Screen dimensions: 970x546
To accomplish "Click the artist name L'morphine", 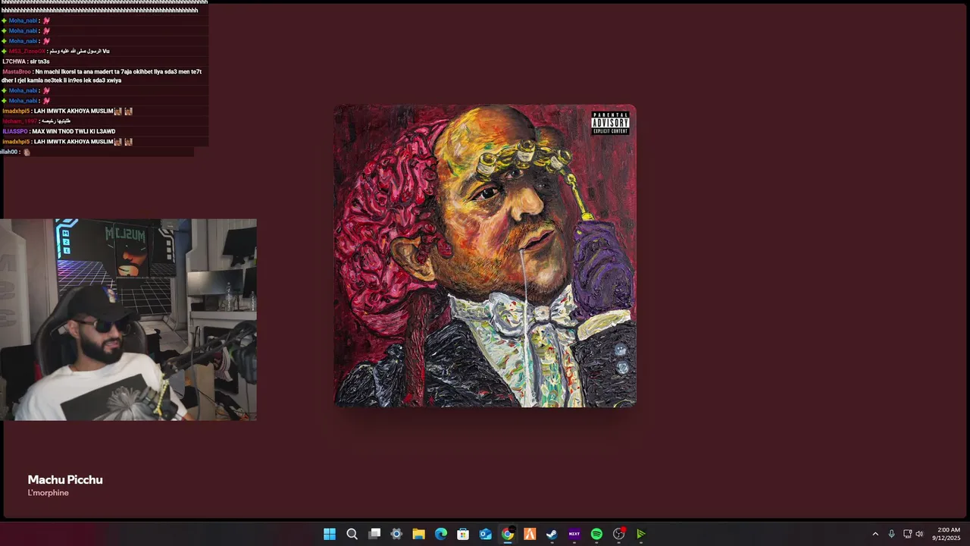I will coord(48,493).
